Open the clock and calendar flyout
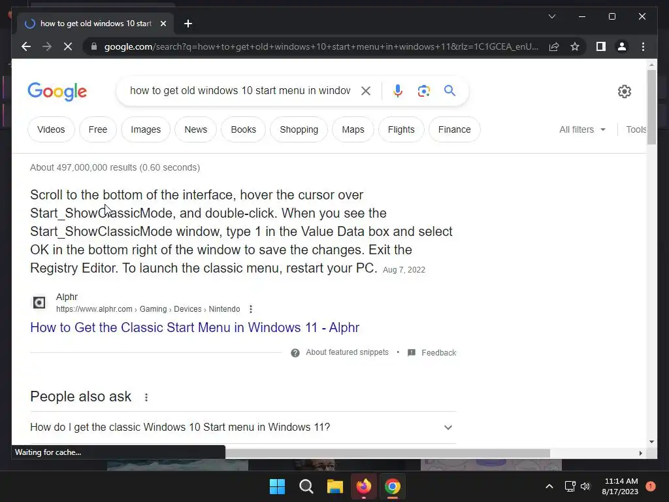Screen dimensions: 669x502 click(620, 486)
